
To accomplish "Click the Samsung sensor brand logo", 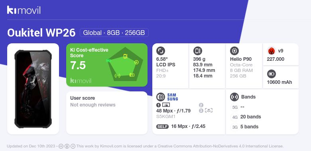I will pyautogui.click(x=173, y=97).
